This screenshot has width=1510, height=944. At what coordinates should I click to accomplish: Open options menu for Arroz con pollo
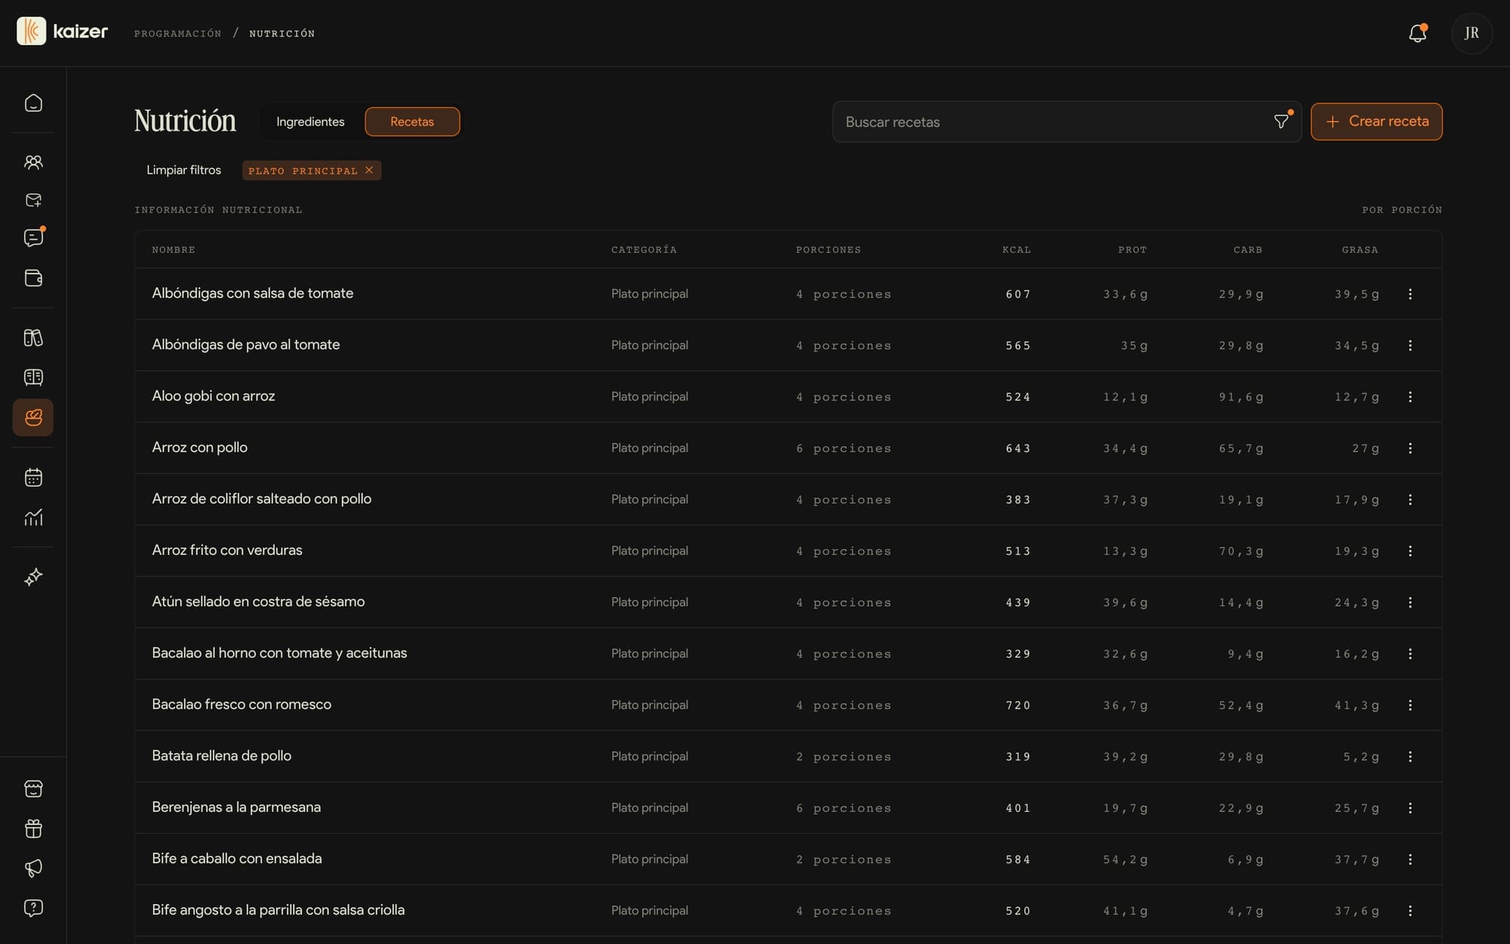[x=1410, y=448]
